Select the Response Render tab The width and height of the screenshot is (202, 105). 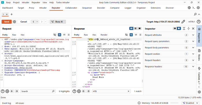(104, 35)
